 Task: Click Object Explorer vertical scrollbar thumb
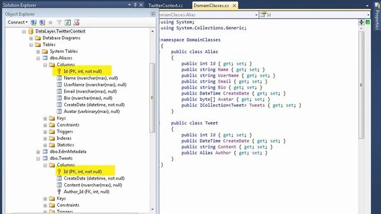pos(152,97)
